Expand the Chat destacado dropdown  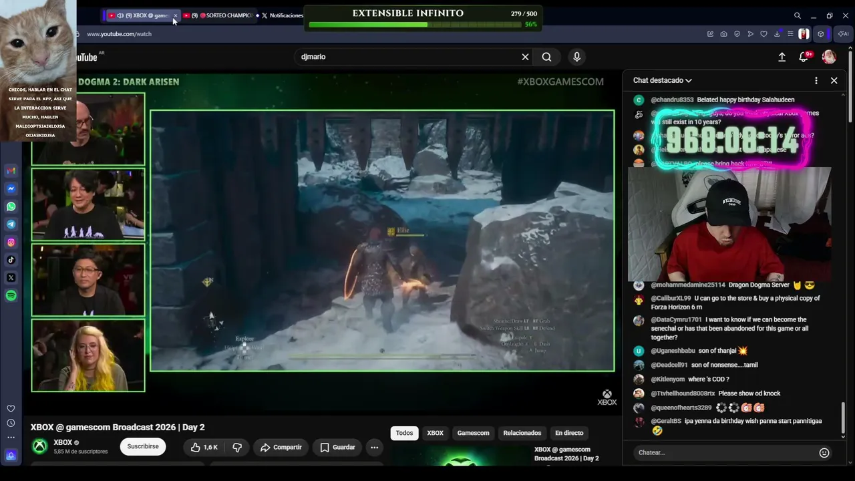pyautogui.click(x=663, y=80)
